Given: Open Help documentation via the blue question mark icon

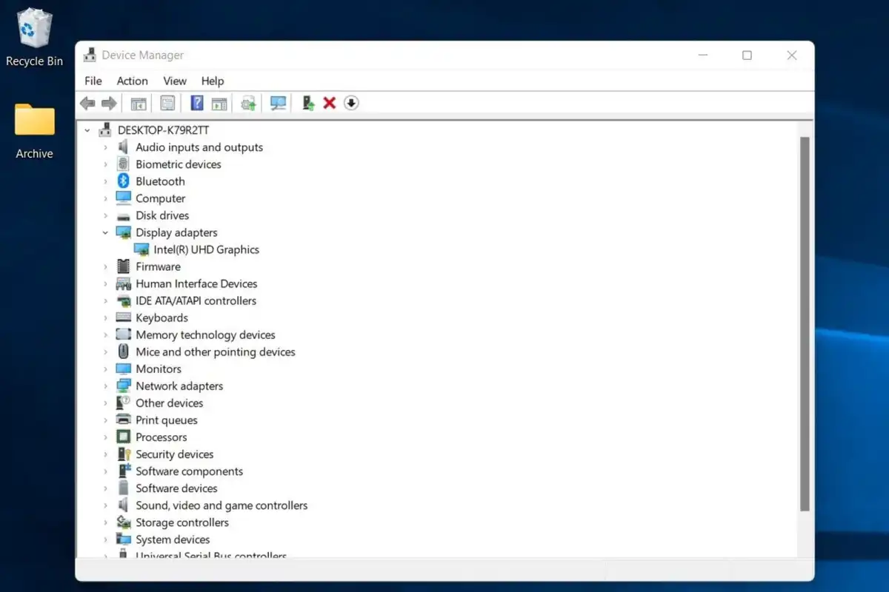Looking at the screenshot, I should tap(196, 103).
